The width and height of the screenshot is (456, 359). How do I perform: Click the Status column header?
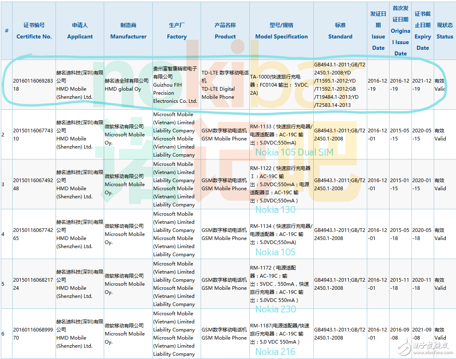coord(445,31)
